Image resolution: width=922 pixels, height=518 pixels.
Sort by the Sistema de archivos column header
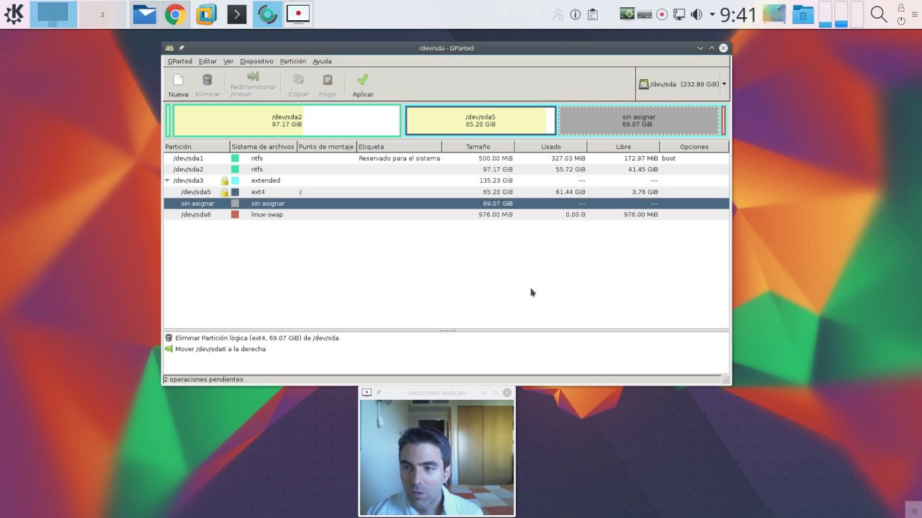tap(263, 147)
